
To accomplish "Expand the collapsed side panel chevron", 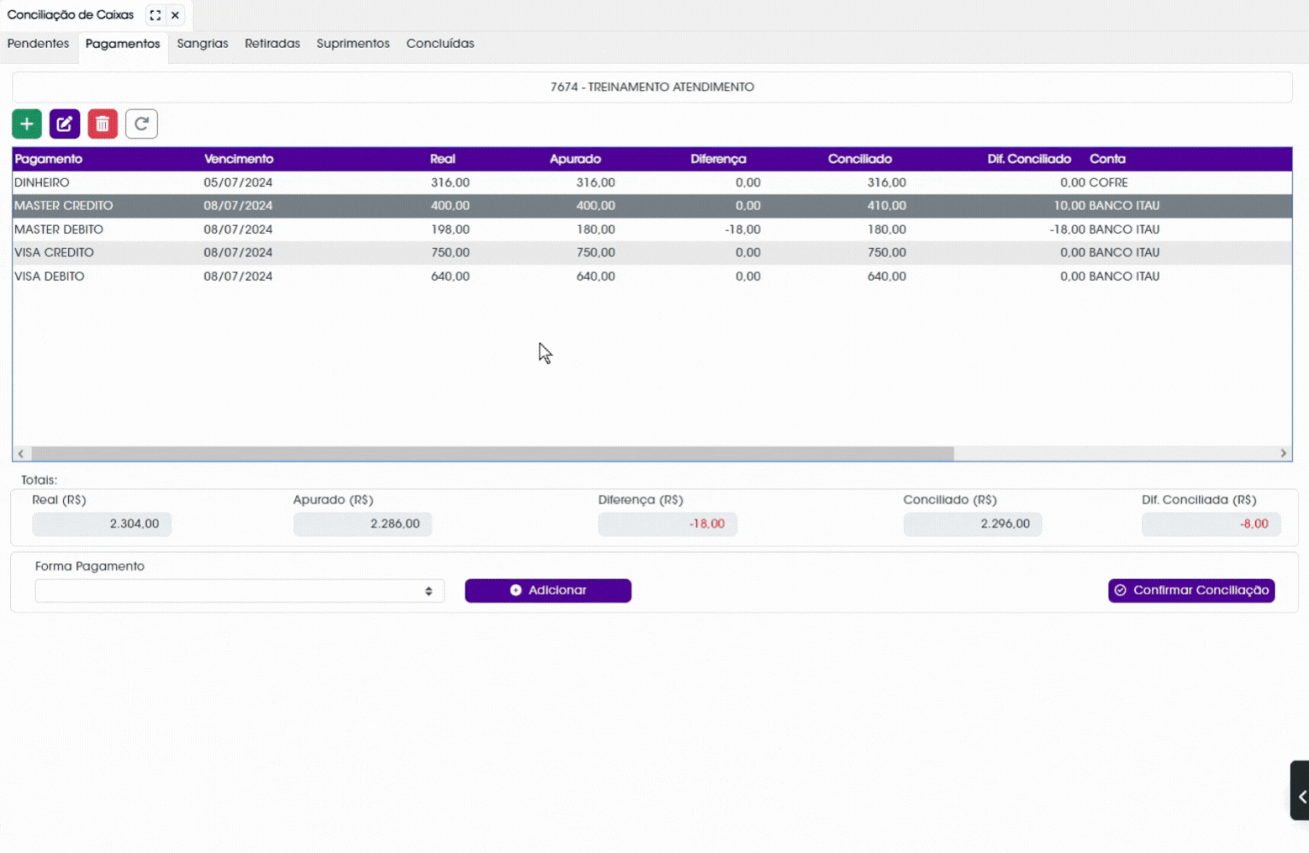I will click(1300, 797).
